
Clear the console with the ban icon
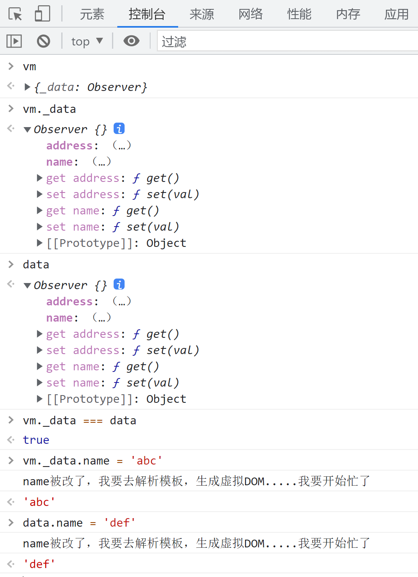[43, 41]
